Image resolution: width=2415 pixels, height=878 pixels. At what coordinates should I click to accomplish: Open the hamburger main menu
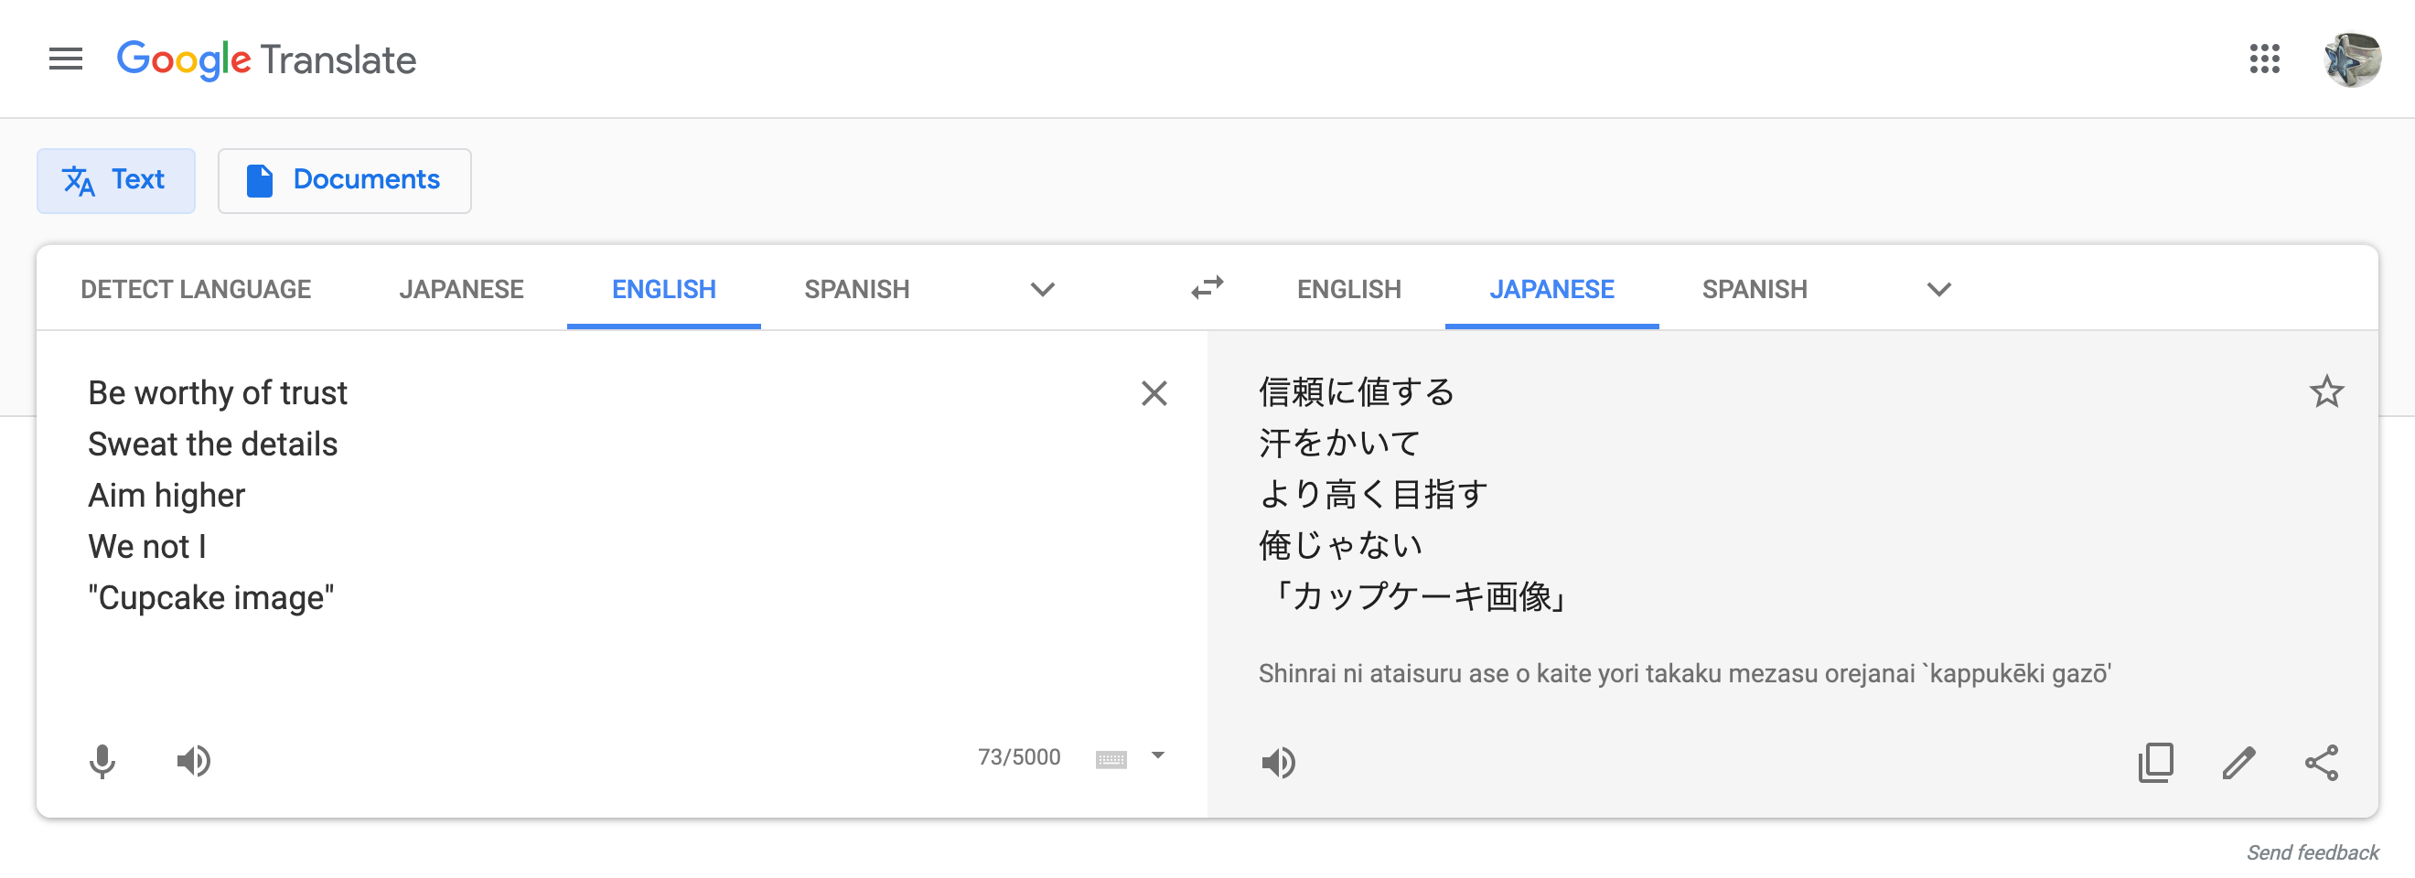click(x=66, y=59)
